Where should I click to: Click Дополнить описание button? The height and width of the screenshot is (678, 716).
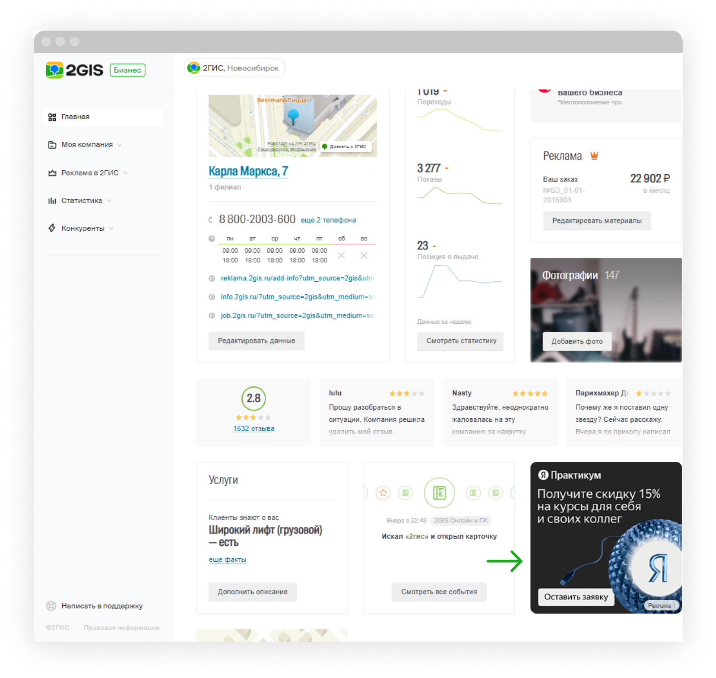[x=253, y=592]
